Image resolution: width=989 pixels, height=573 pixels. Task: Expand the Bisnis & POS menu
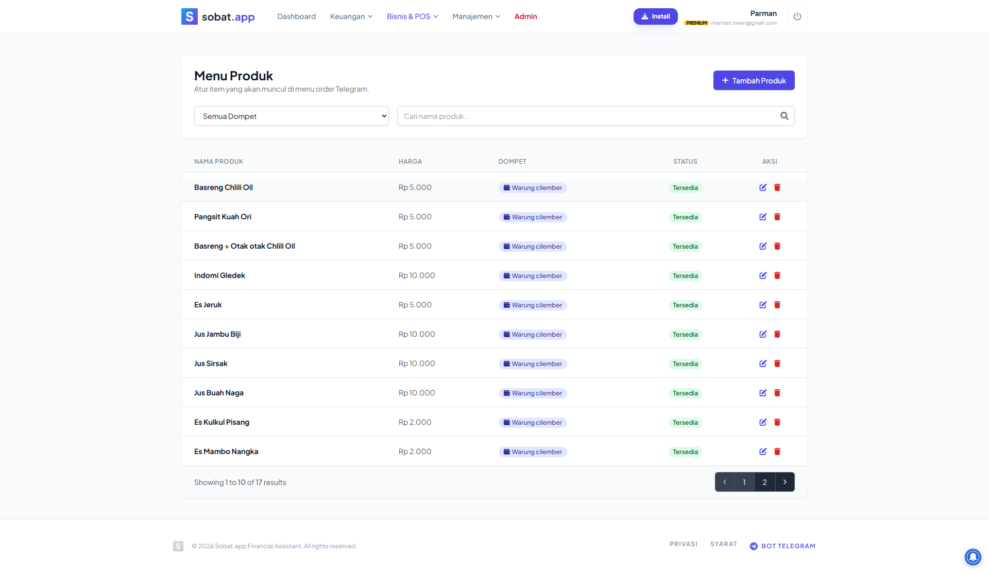pyautogui.click(x=412, y=16)
